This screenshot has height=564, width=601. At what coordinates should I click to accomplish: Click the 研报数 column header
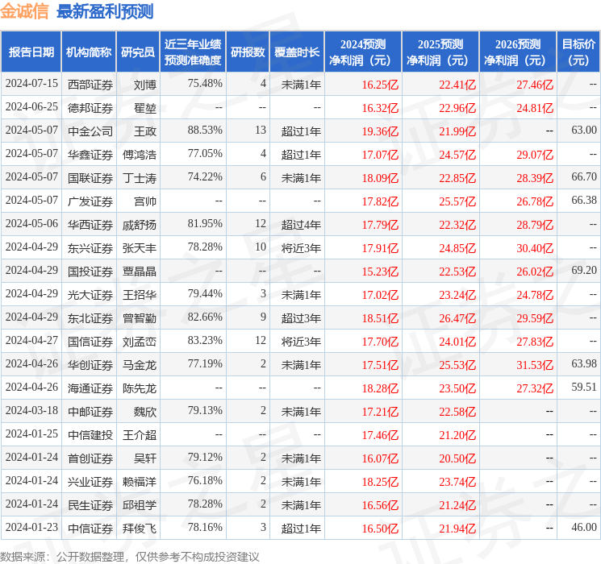click(248, 52)
